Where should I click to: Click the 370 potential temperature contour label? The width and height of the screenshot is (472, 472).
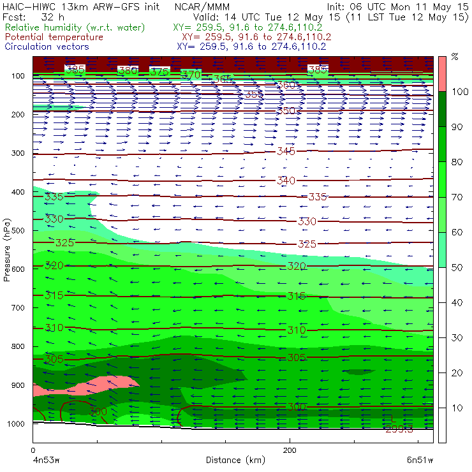(191, 75)
